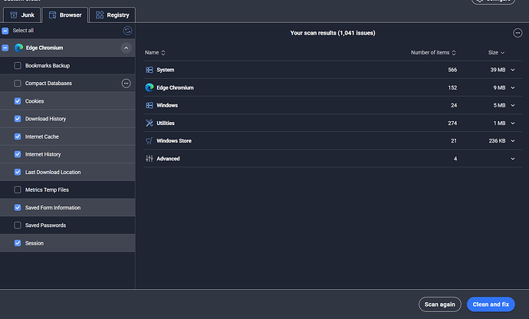Uncheck Internet Cache checkbox
Image resolution: width=529 pixels, height=319 pixels.
pyautogui.click(x=18, y=136)
